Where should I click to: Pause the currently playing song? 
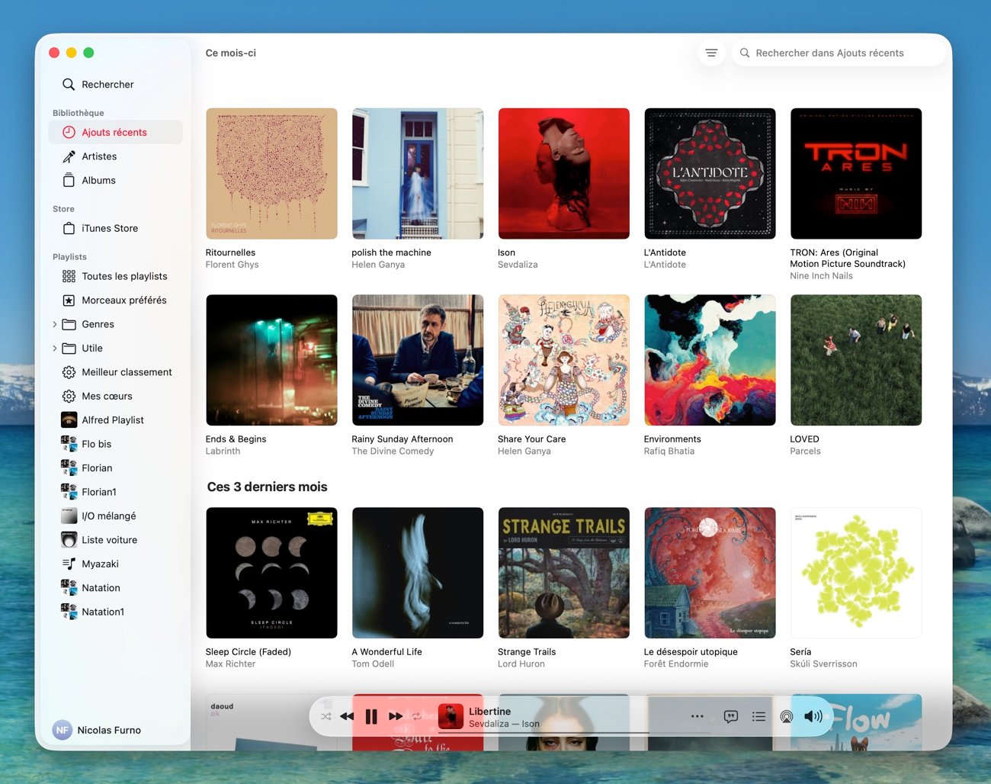(371, 717)
